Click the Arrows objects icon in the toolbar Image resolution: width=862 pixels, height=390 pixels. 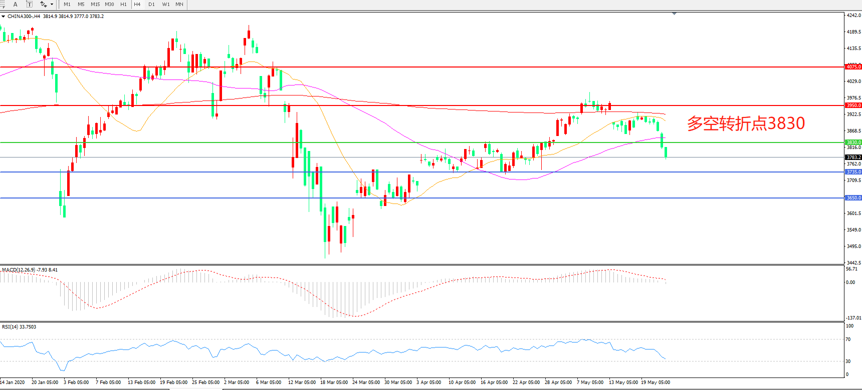click(x=43, y=4)
